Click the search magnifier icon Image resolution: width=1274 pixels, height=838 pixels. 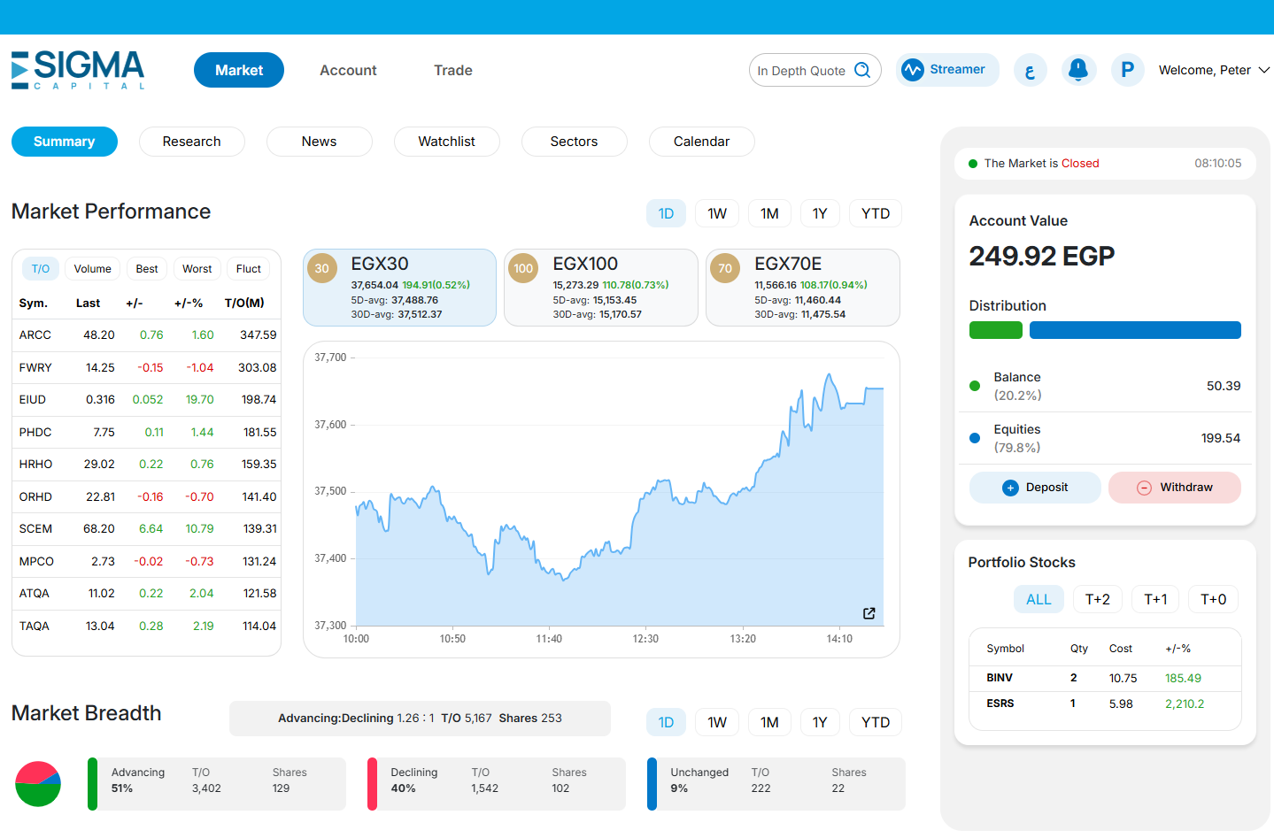click(862, 70)
